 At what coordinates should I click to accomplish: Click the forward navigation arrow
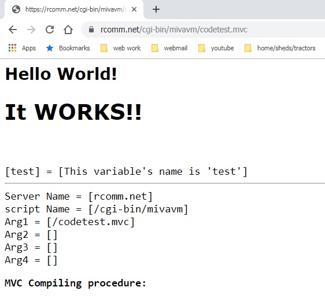(x=31, y=30)
